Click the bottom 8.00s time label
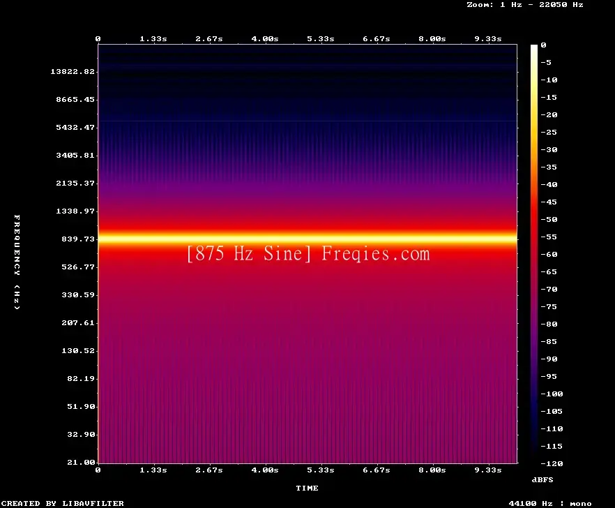 point(432,470)
